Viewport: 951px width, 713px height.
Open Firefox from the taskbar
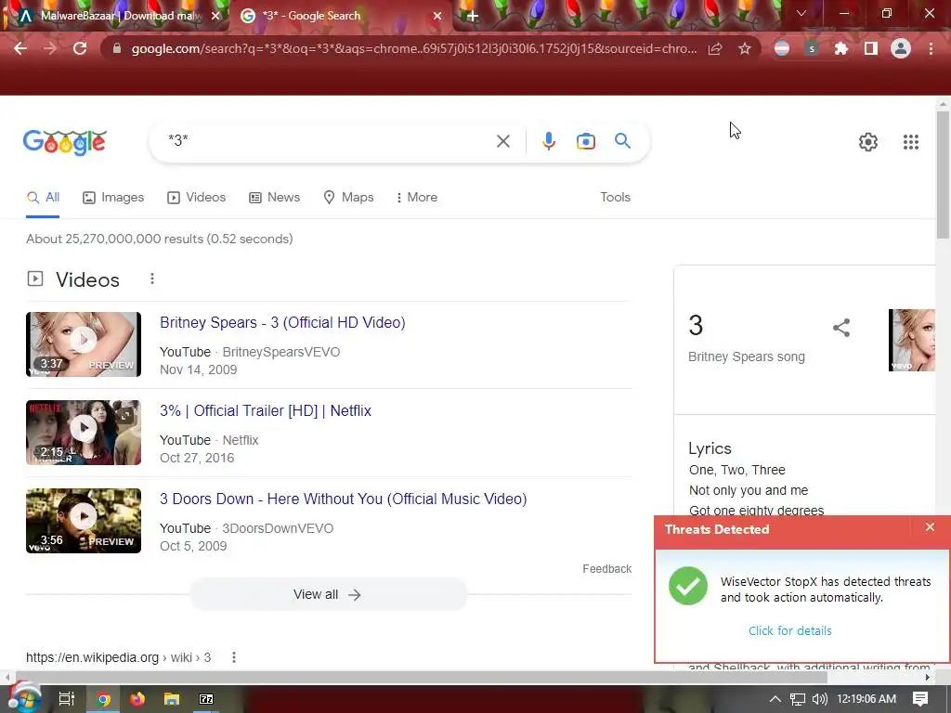[137, 699]
